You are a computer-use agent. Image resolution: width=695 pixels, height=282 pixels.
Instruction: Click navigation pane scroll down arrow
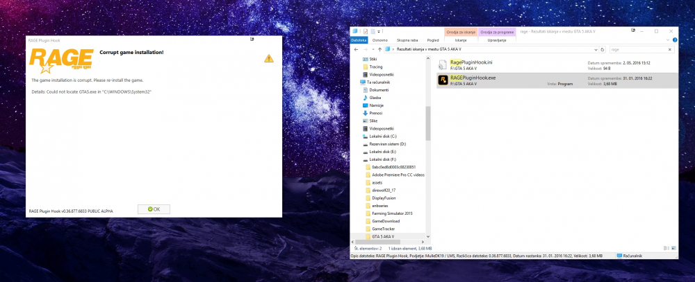(x=428, y=237)
